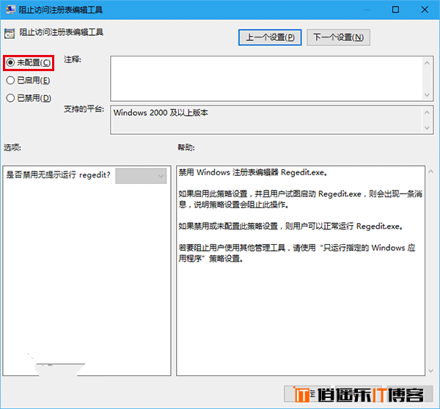
Task: Close the 阻止访问注册表编辑工具 dialog
Action: [425, 10]
